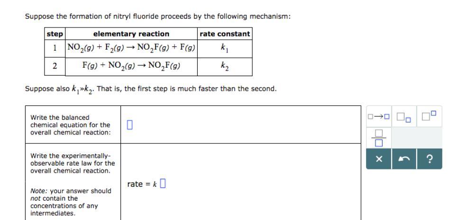Click the 'rate constant' column header
Screen dimensions: 476x220
[225, 34]
